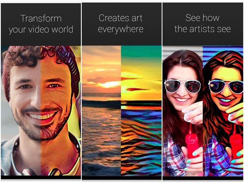This screenshot has width=244, height=183.
Task: Open the bearded man portrait preview
Action: pyautogui.click(x=41, y=111)
